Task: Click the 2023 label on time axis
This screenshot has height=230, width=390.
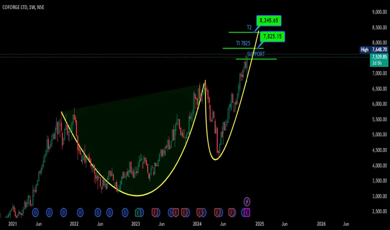Action: click(x=136, y=224)
